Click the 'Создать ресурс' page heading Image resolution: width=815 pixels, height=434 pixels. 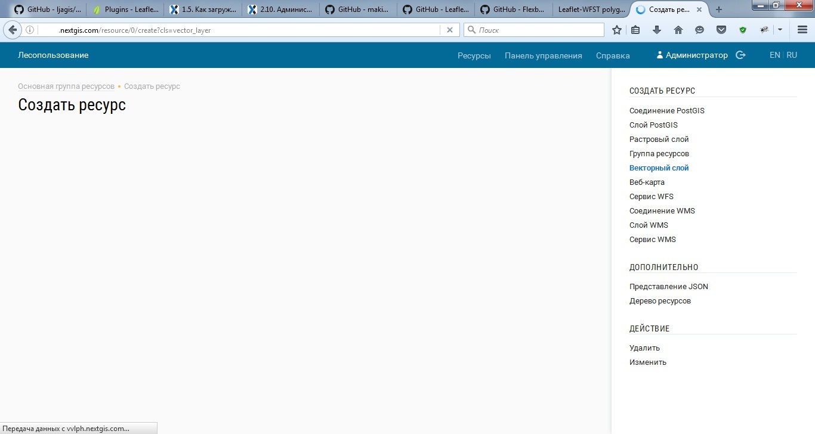[72, 105]
